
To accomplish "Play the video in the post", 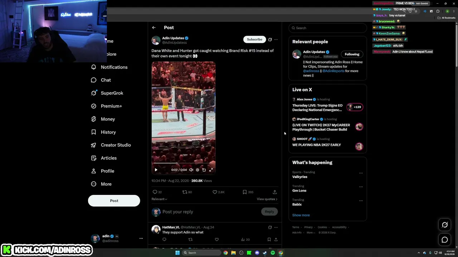I will 156,170.
